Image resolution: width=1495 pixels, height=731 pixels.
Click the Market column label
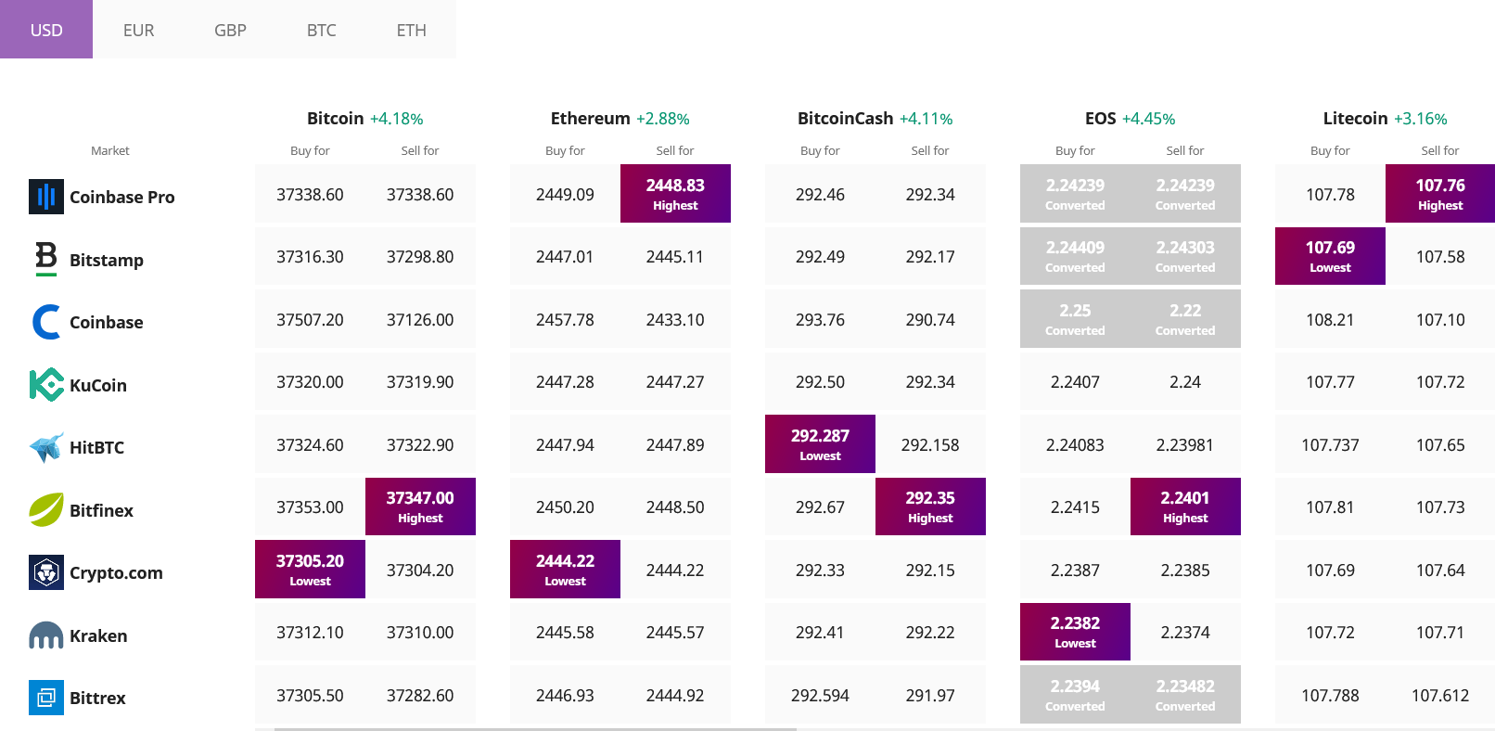pos(110,150)
